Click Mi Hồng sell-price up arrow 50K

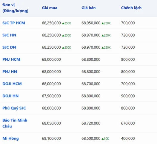coord(105,139)
